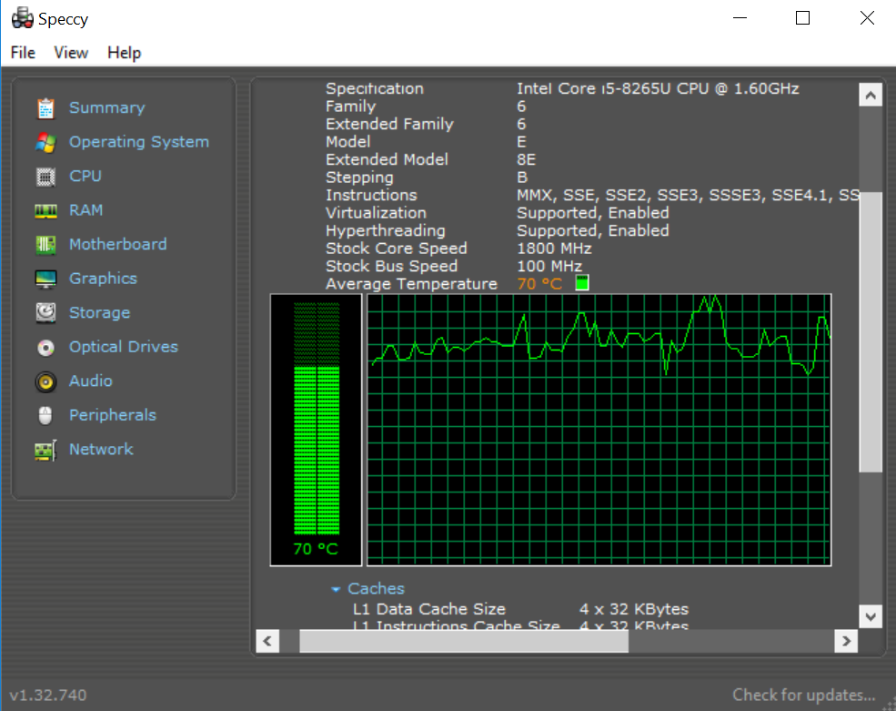
Task: Open the File menu
Action: click(23, 53)
